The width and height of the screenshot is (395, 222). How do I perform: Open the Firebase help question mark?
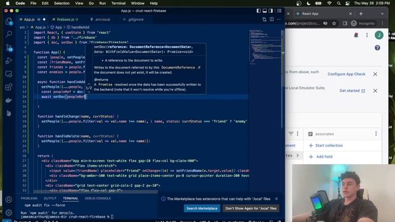pyautogui.click(x=377, y=47)
